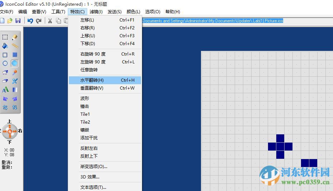Open the 文件(F) menu

(6, 12)
